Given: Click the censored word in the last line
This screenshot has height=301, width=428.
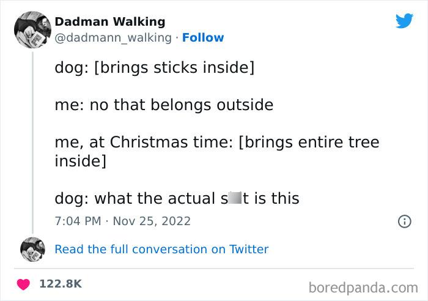Looking at the screenshot, I should click(x=232, y=198).
